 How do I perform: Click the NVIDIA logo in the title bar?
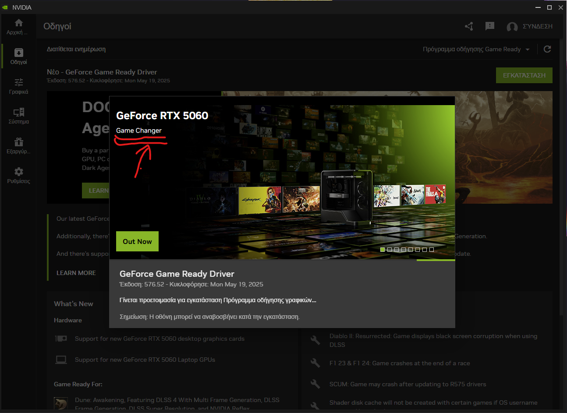[5, 7]
